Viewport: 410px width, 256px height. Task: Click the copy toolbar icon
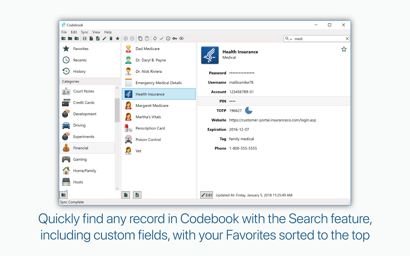point(140,38)
